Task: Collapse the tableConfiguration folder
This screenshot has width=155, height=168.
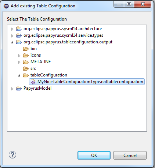Action: (19, 75)
